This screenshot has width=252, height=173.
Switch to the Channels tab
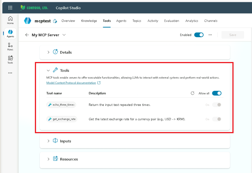[x=211, y=21]
